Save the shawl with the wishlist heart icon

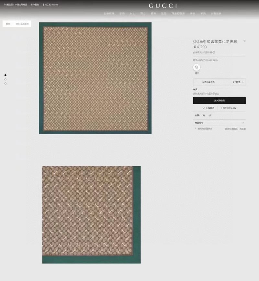244,41
